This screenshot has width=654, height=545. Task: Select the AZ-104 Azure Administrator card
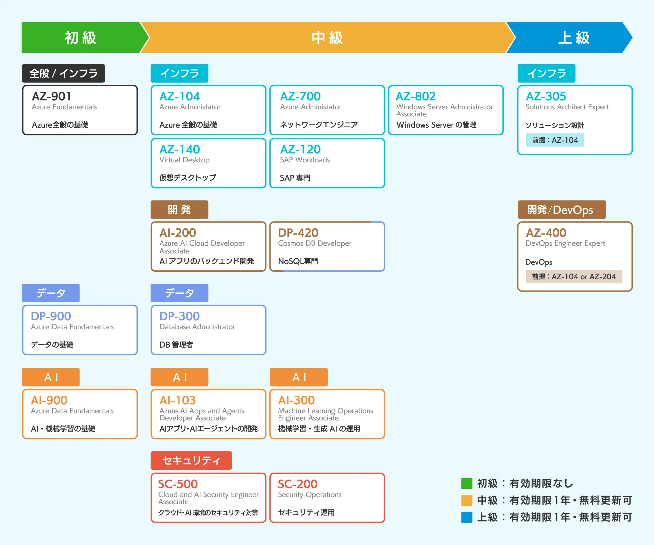coord(208,110)
